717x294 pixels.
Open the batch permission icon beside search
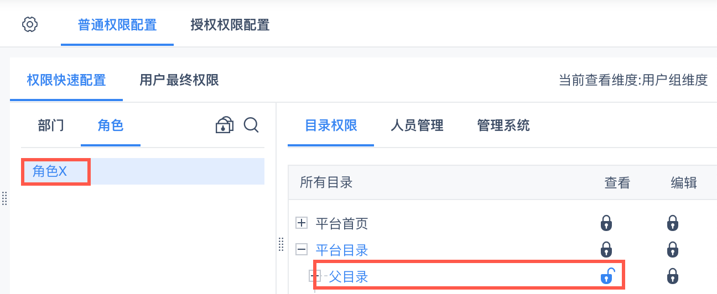pyautogui.click(x=224, y=125)
